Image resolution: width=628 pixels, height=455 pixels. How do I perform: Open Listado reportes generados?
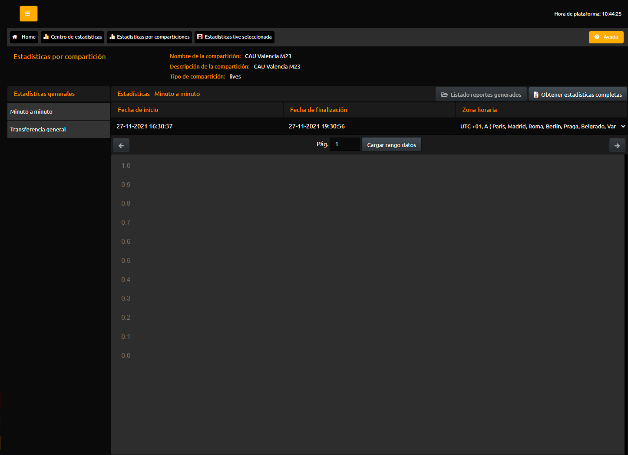tap(481, 95)
